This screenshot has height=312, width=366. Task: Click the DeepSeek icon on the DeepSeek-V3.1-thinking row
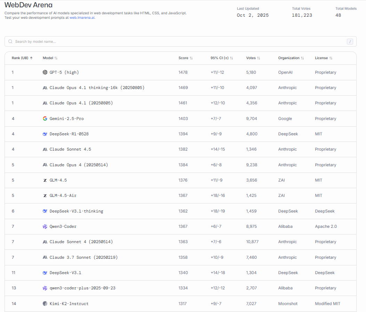click(45, 211)
